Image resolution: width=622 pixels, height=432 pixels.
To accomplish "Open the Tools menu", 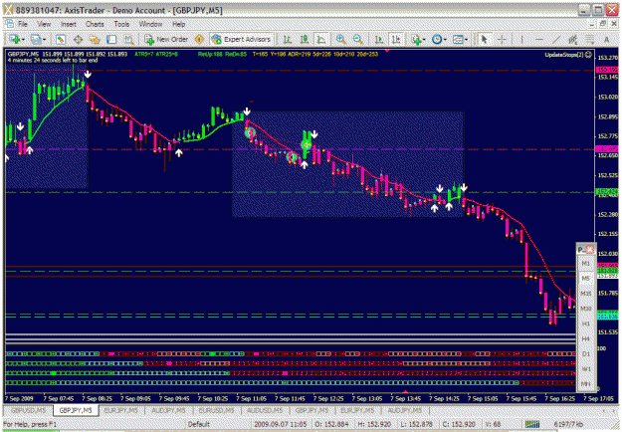I will (121, 24).
